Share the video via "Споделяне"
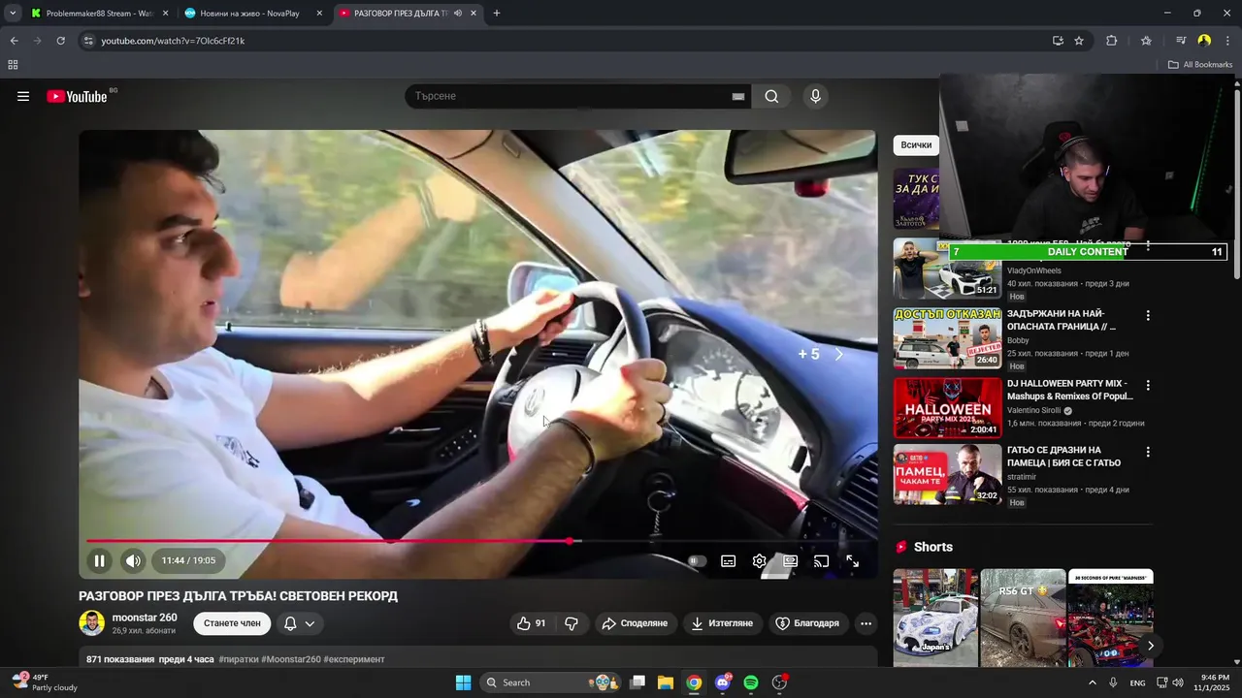Screen dimensions: 1242x698 [x=636, y=623]
